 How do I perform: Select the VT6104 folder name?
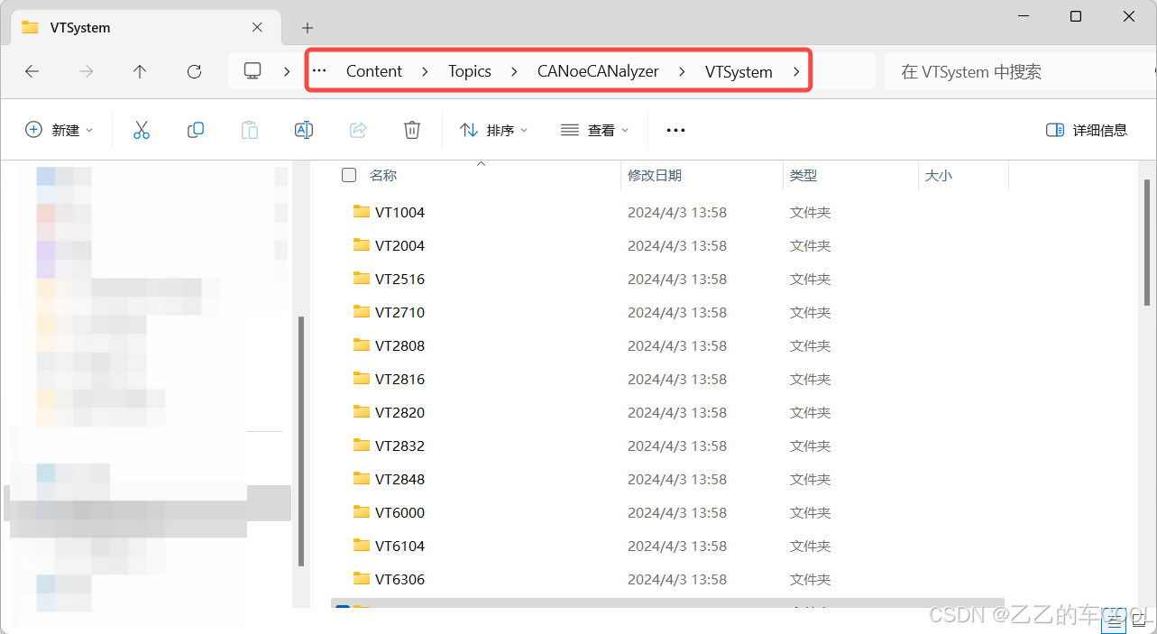tap(399, 546)
